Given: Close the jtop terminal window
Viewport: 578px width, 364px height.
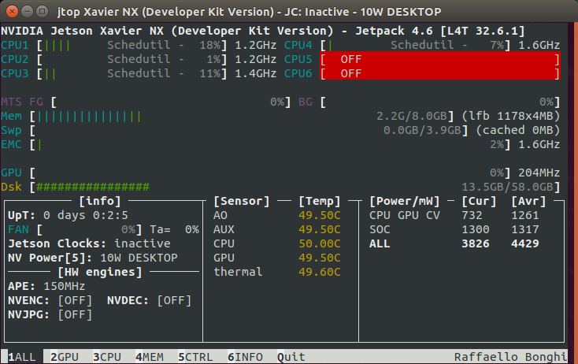Looking at the screenshot, I should [12, 12].
